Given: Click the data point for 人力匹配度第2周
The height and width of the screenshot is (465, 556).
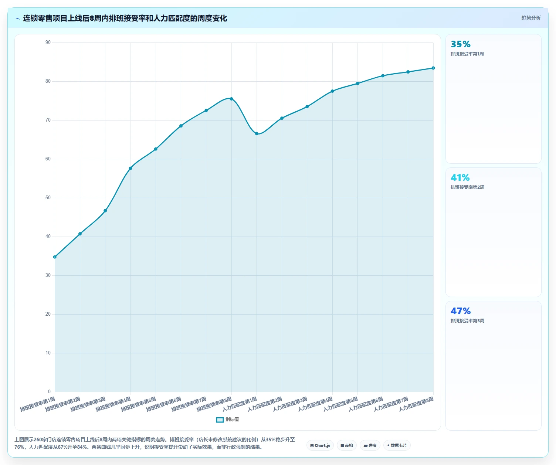Looking at the screenshot, I should click(282, 118).
